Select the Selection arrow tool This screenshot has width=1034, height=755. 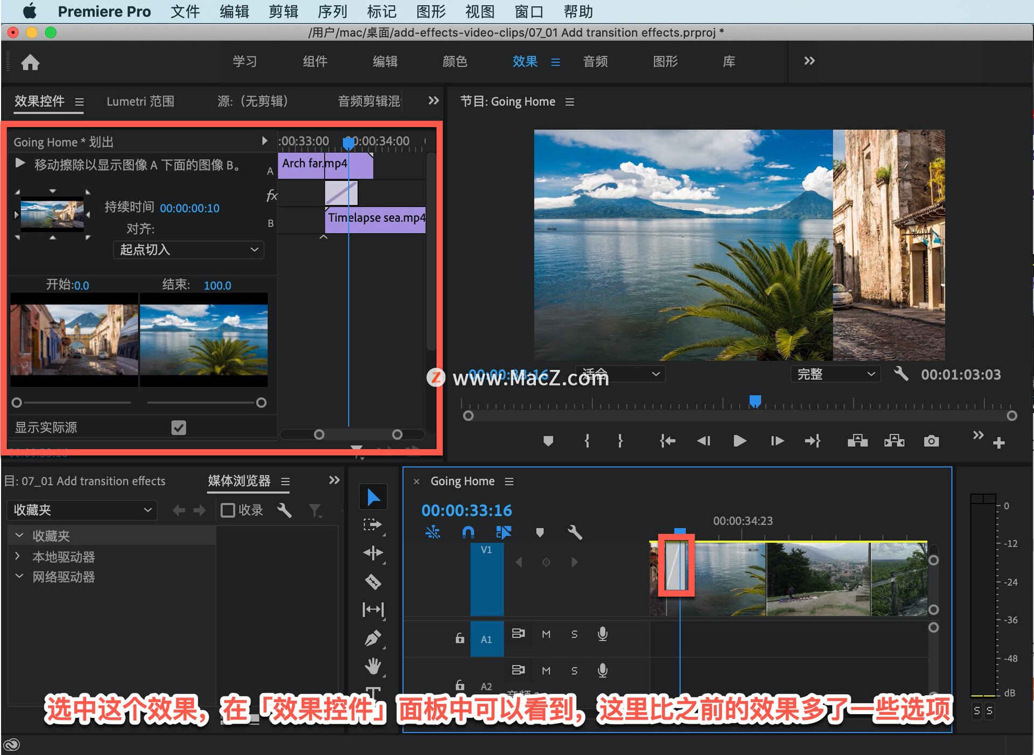[x=373, y=497]
